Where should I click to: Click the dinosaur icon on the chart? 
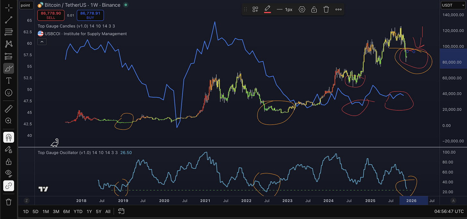[55, 142]
